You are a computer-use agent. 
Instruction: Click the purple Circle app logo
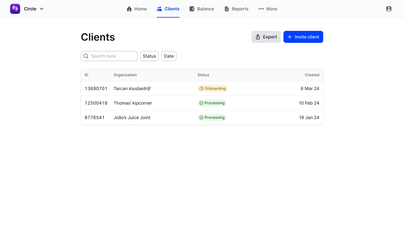click(15, 9)
